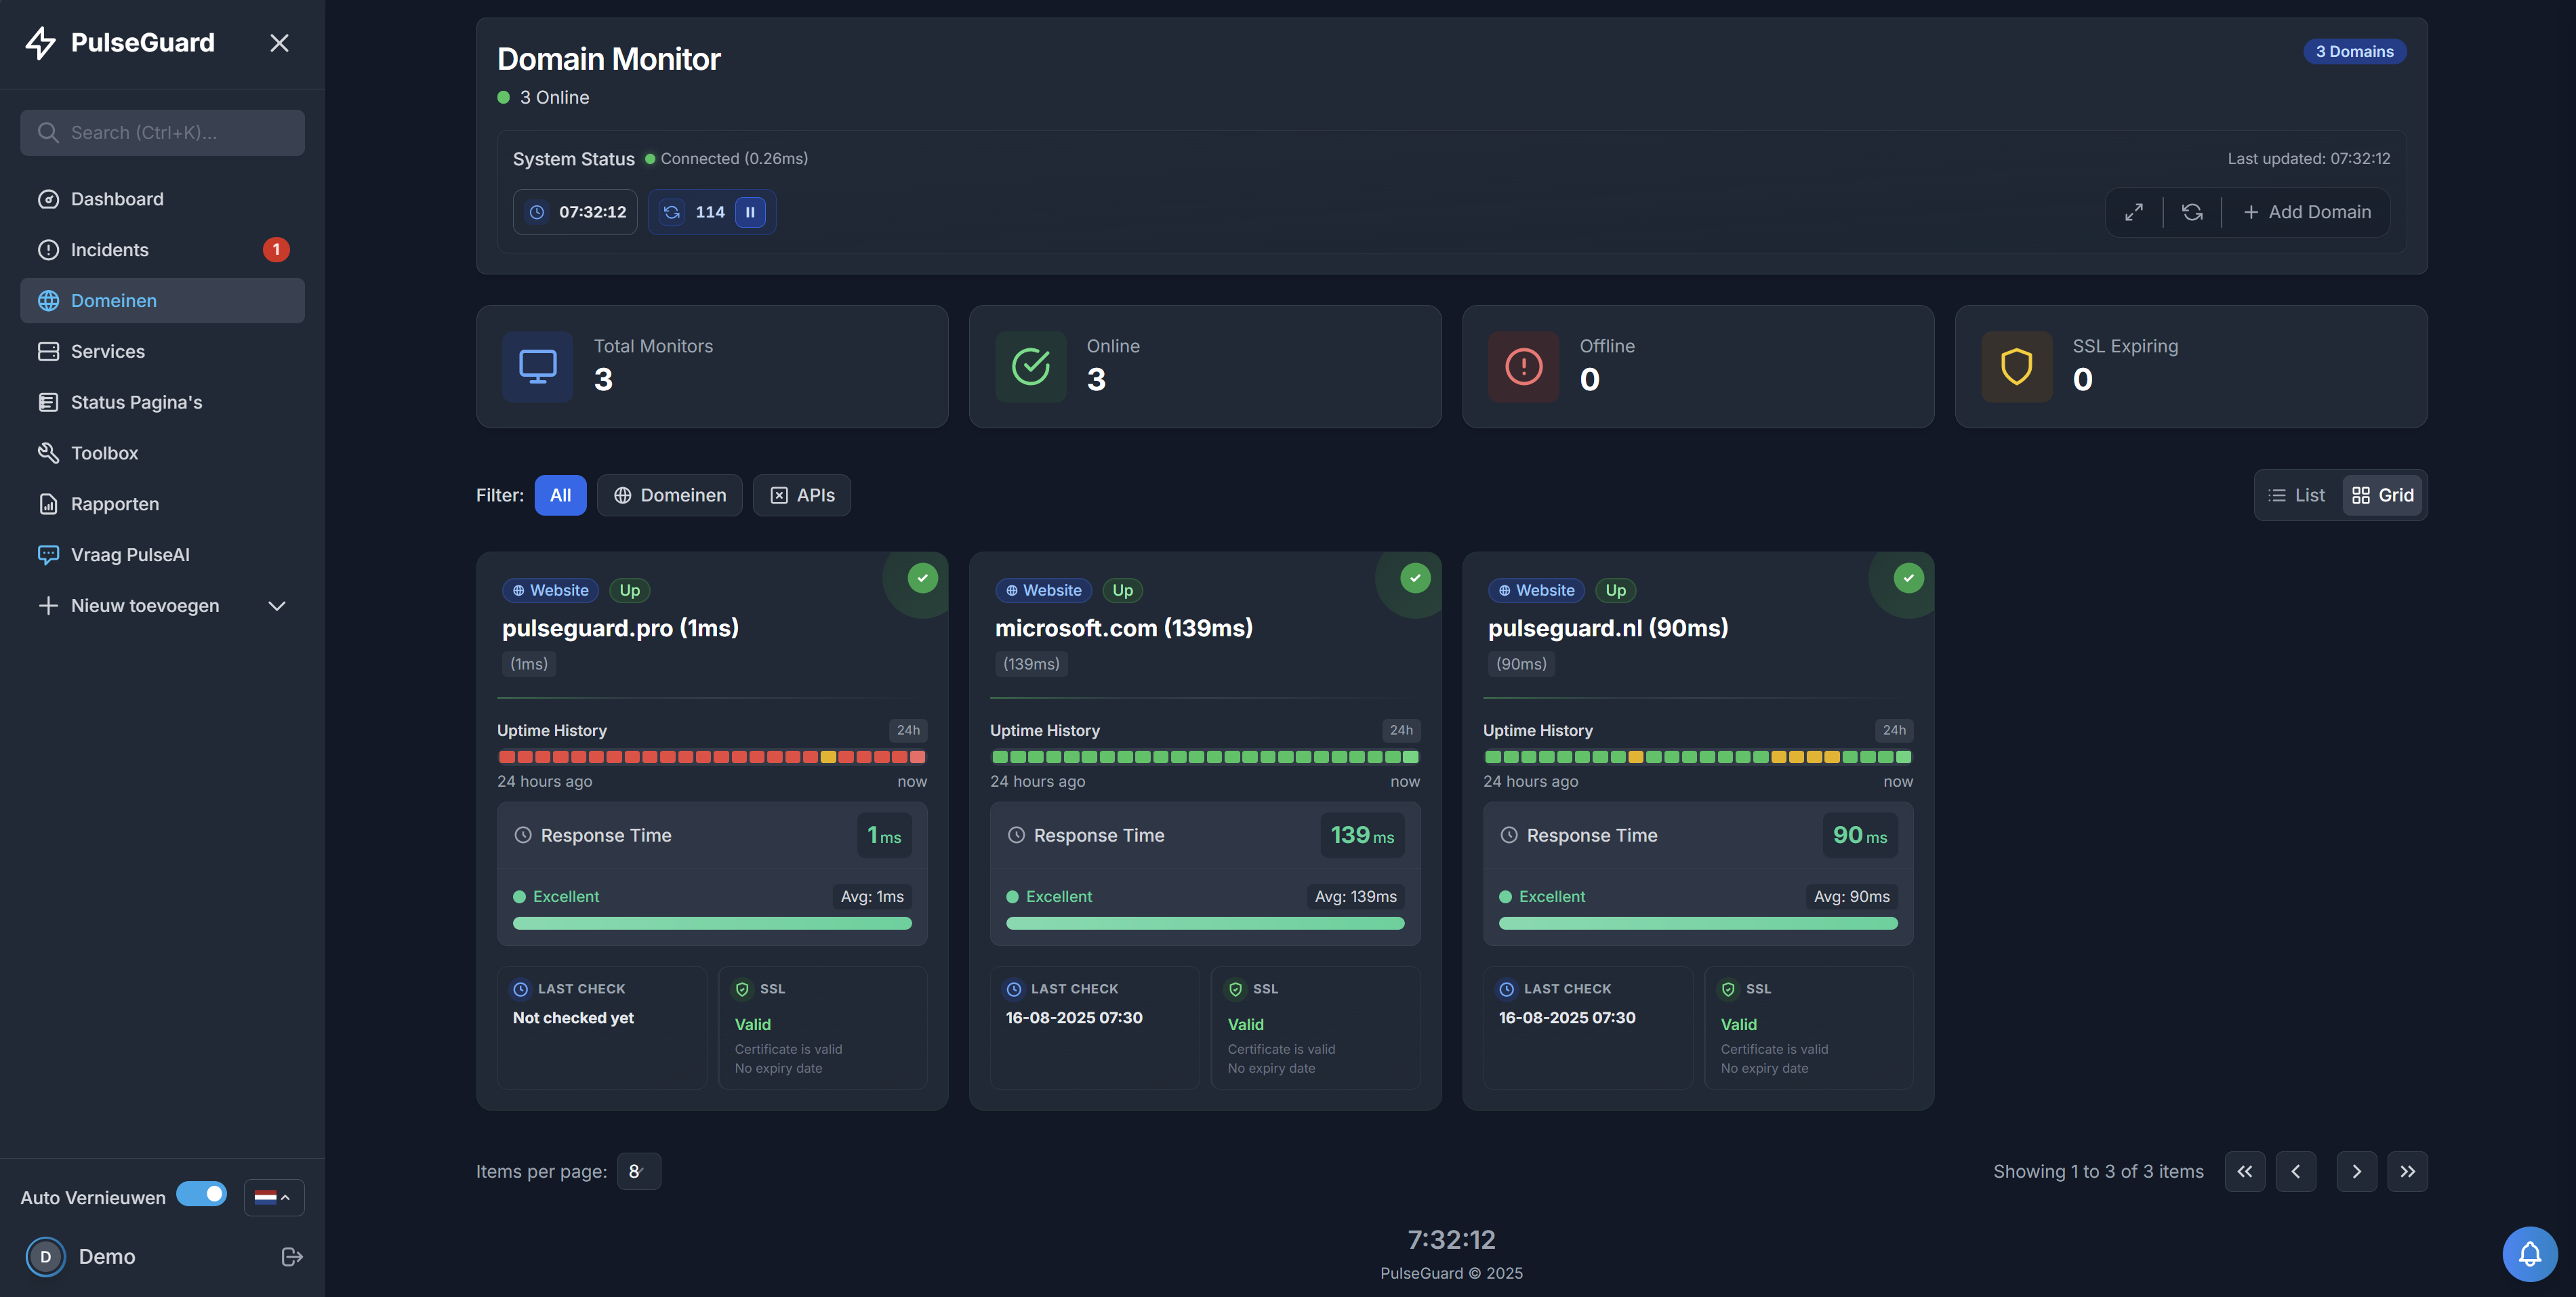Image resolution: width=2576 pixels, height=1297 pixels.
Task: Go to the next page
Action: 2357,1171
